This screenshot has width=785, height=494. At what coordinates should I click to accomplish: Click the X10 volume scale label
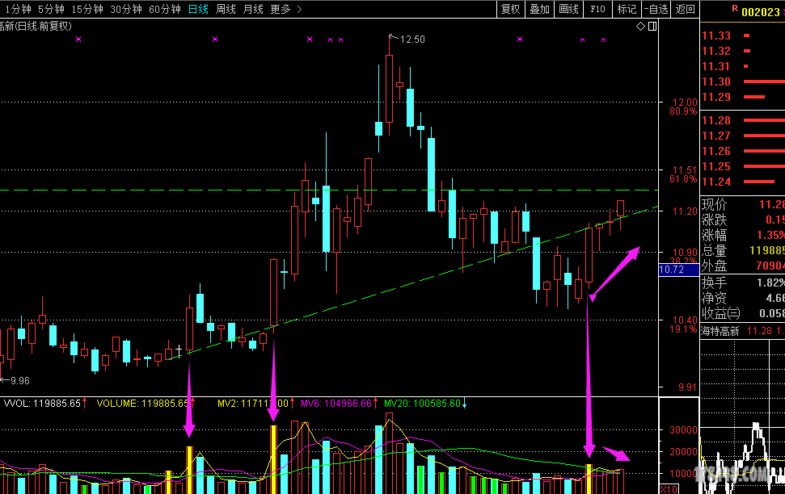coord(669,489)
